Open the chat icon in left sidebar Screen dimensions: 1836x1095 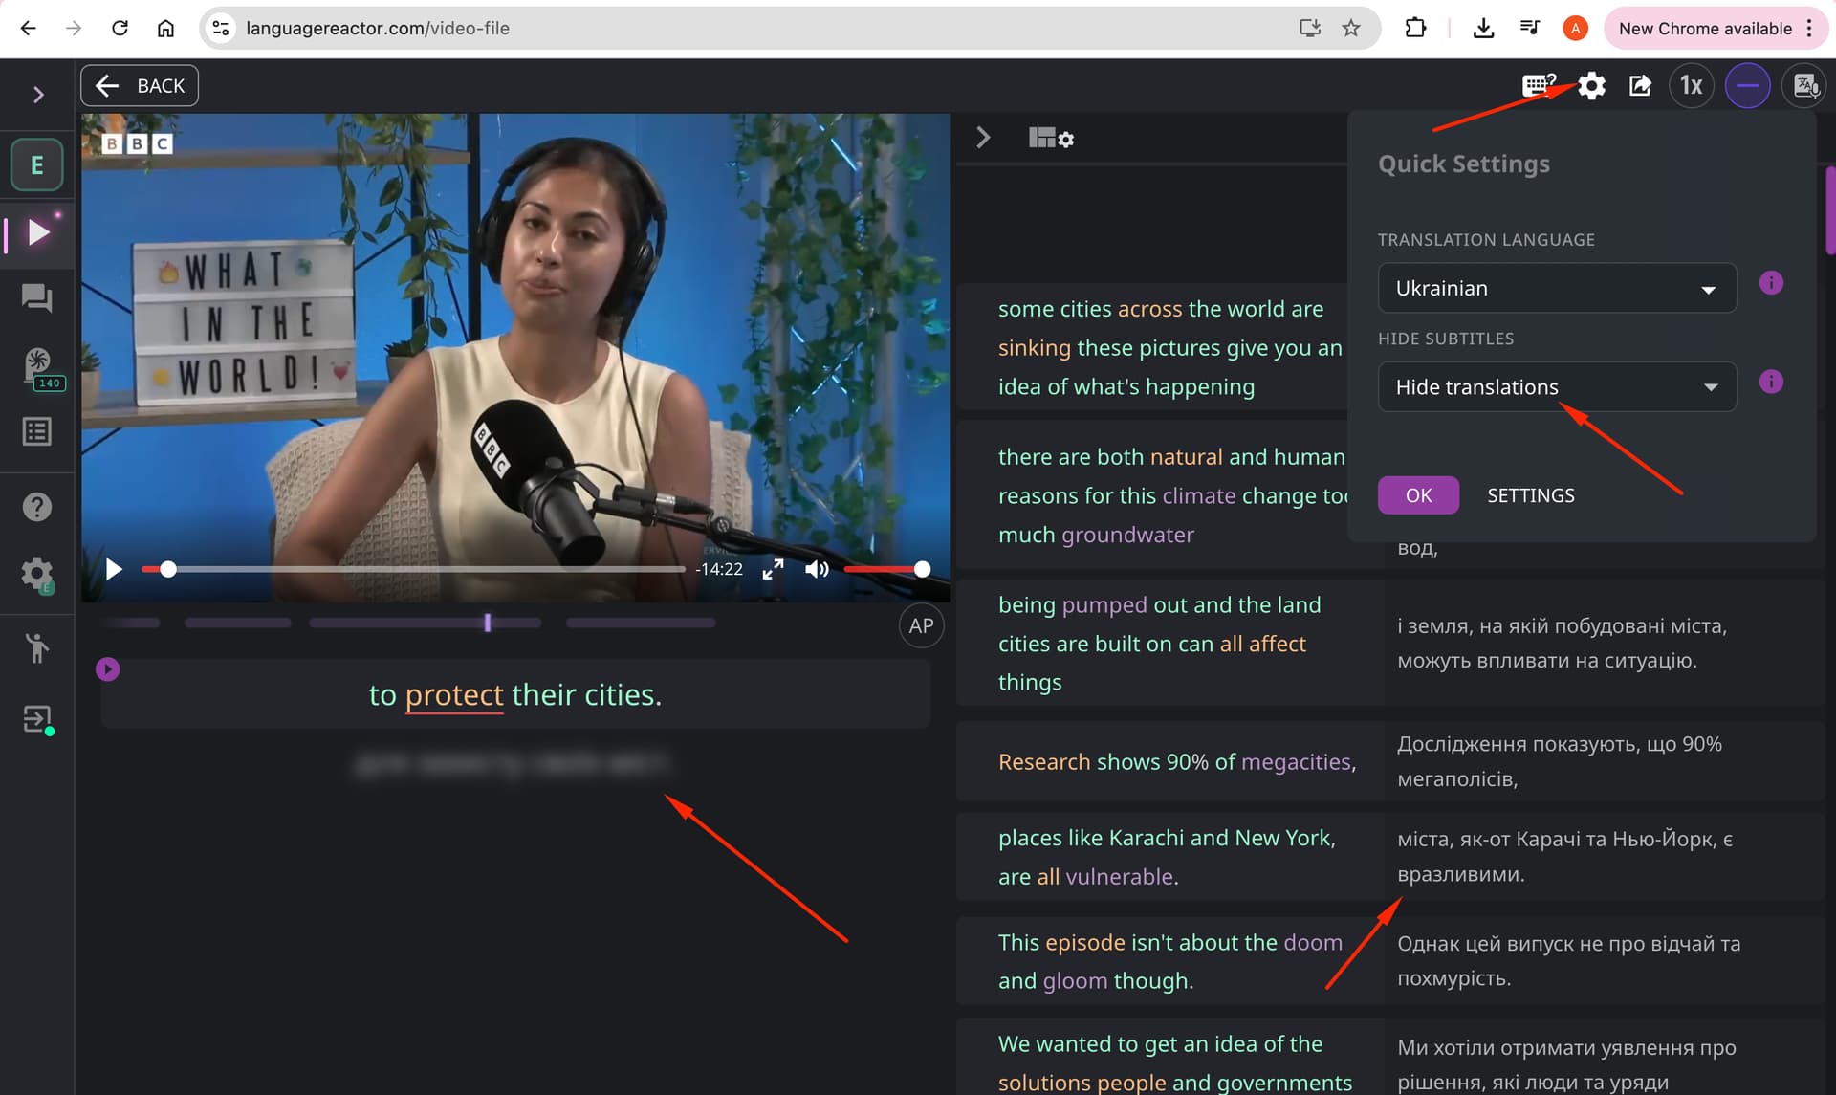click(x=37, y=298)
